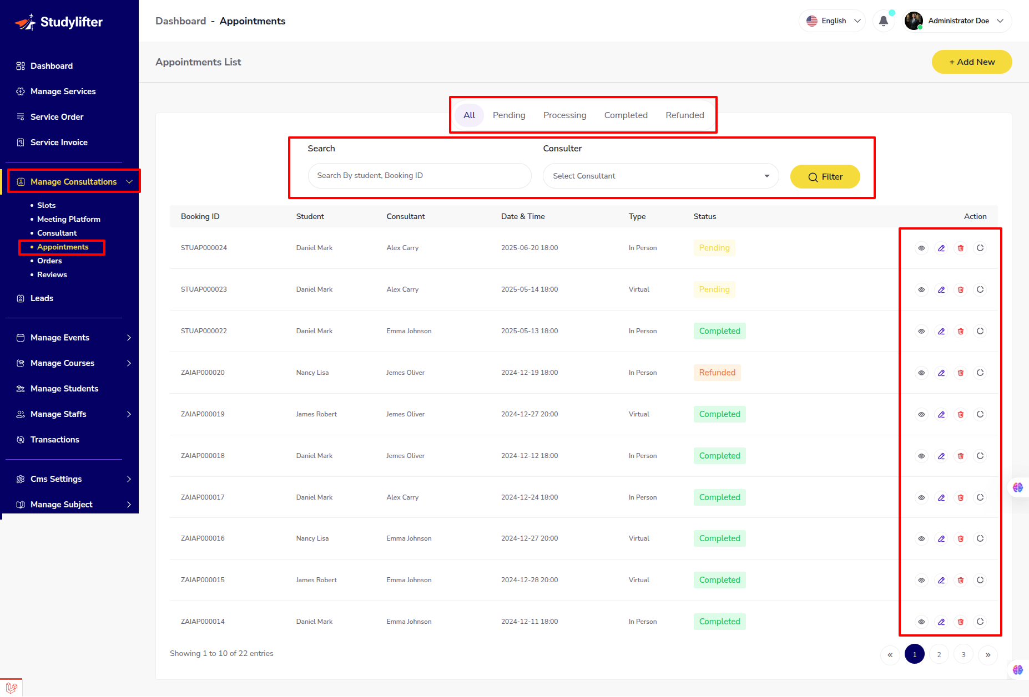Viewport: 1029px width, 697px height.
Task: Open the English language dropdown
Action: (833, 21)
